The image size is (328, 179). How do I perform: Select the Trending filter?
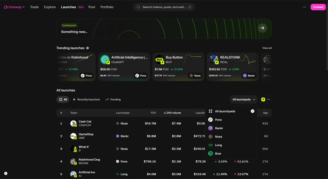coord(113,99)
